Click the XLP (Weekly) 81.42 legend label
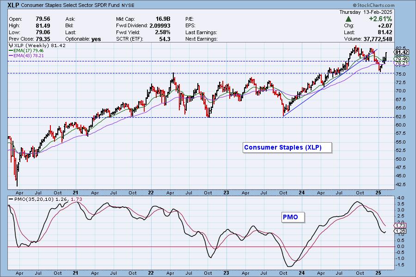Screen dimensions: 416x277 (37, 46)
